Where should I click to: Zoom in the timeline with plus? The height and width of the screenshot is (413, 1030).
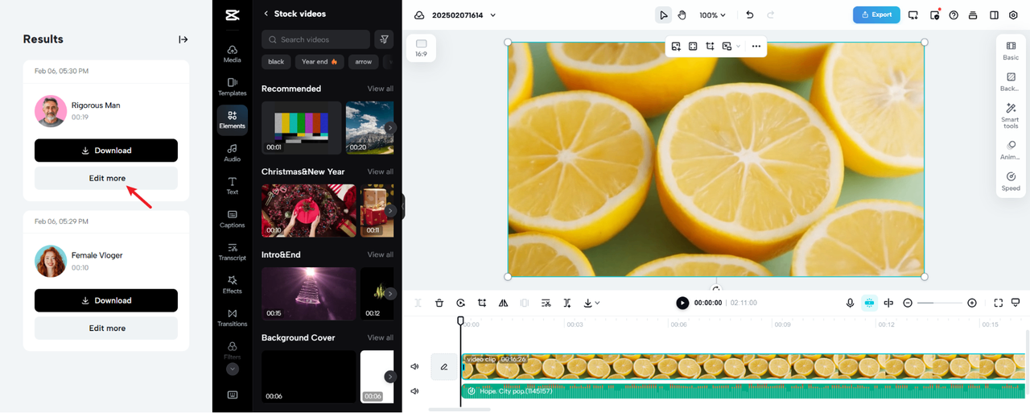tap(972, 303)
